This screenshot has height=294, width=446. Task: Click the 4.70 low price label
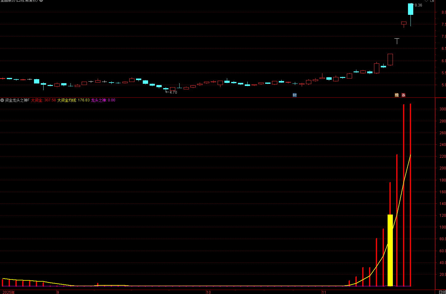[x=173, y=92]
